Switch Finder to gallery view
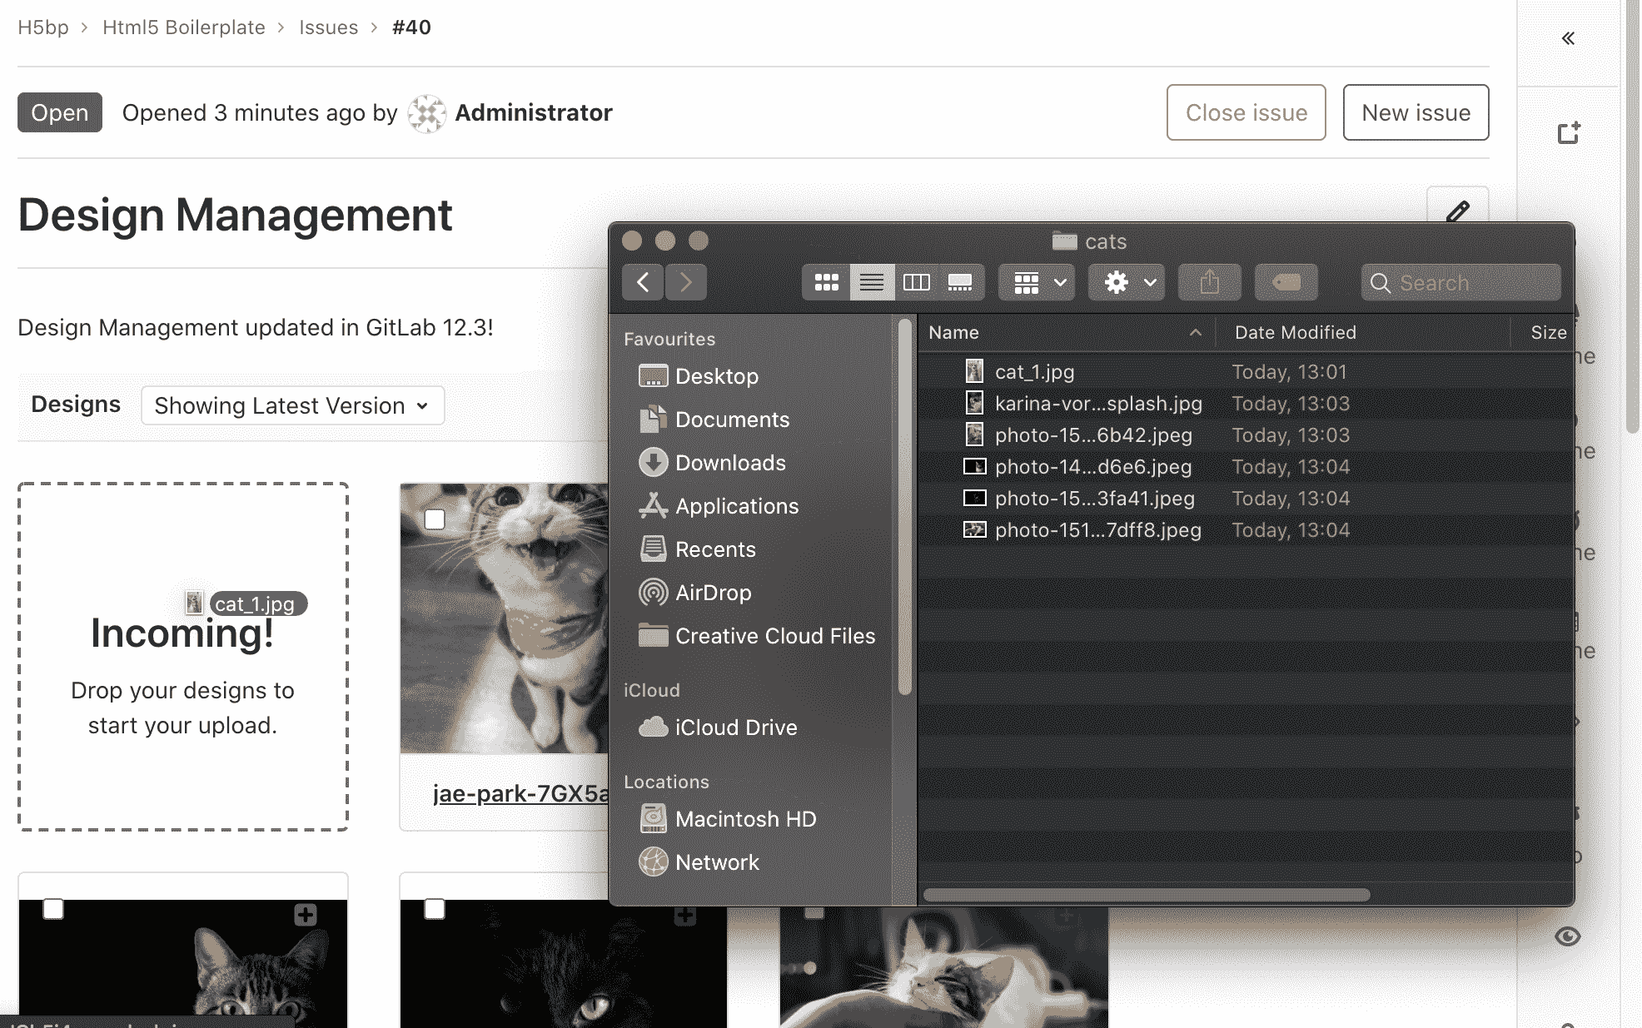Image resolution: width=1642 pixels, height=1028 pixels. (x=960, y=282)
